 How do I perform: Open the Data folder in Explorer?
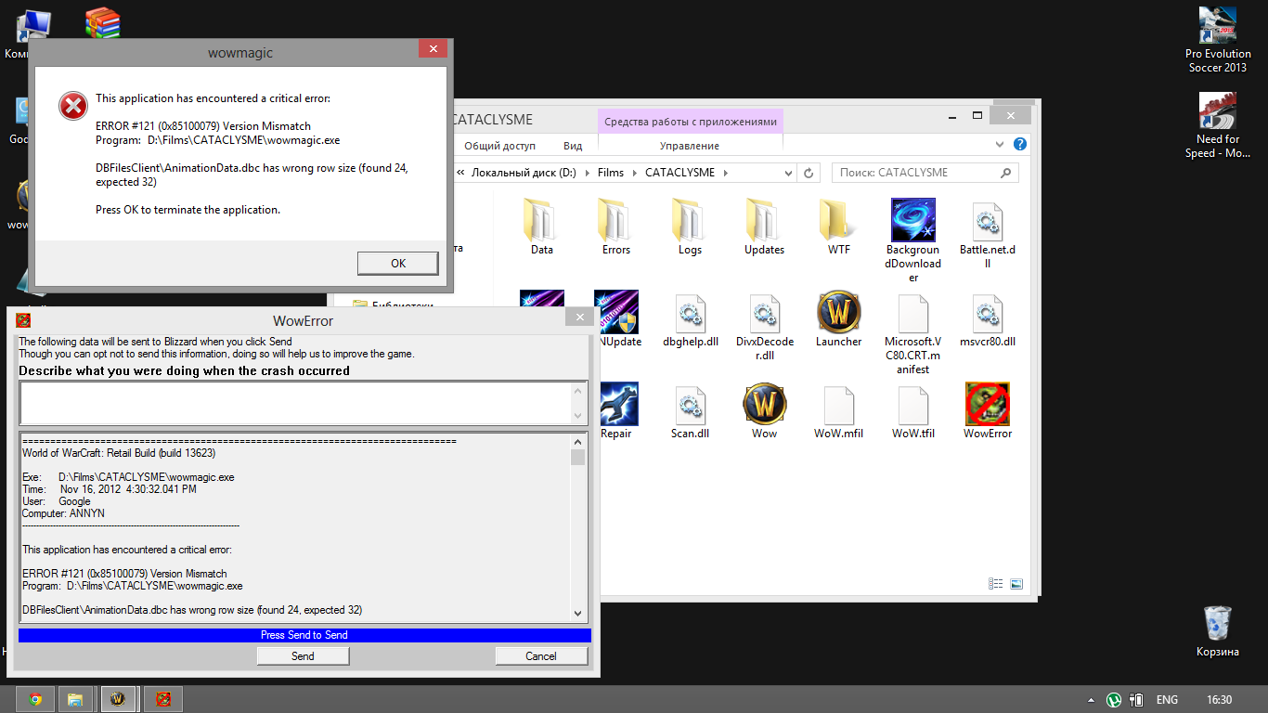(x=542, y=227)
